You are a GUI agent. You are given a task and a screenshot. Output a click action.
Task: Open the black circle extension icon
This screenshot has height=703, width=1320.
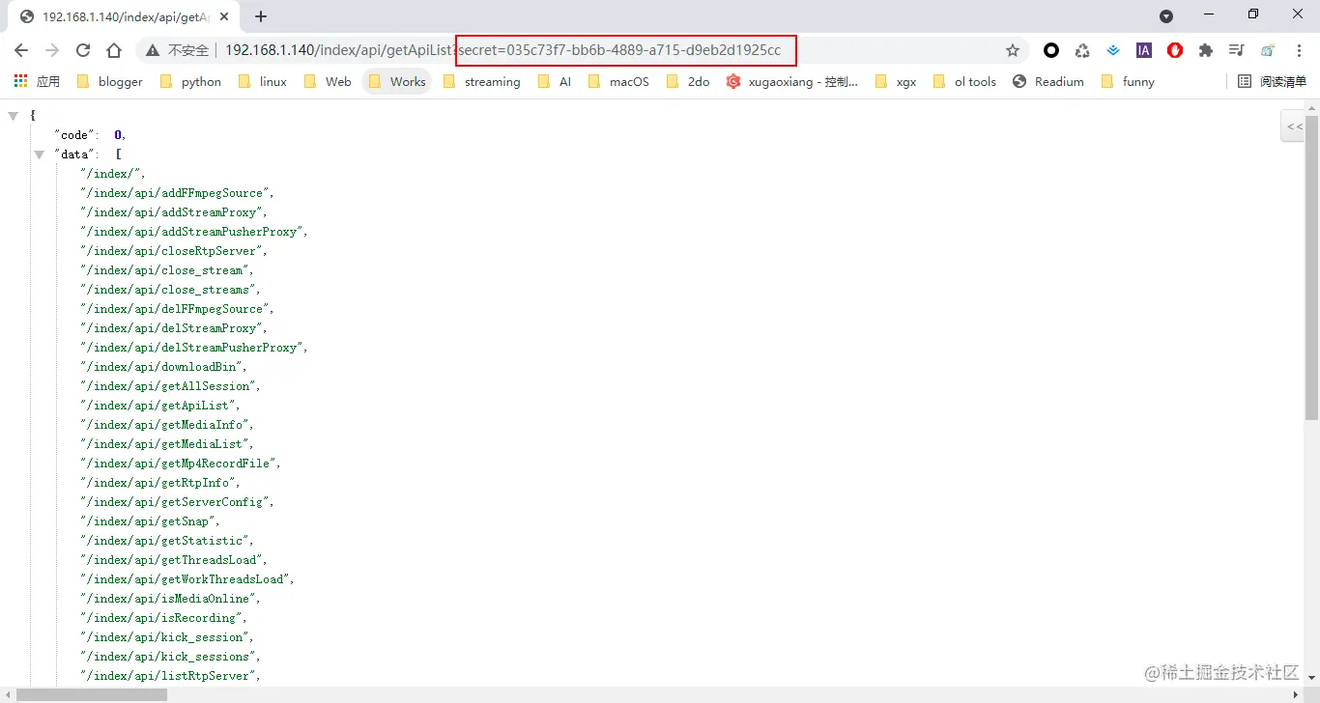click(x=1051, y=50)
